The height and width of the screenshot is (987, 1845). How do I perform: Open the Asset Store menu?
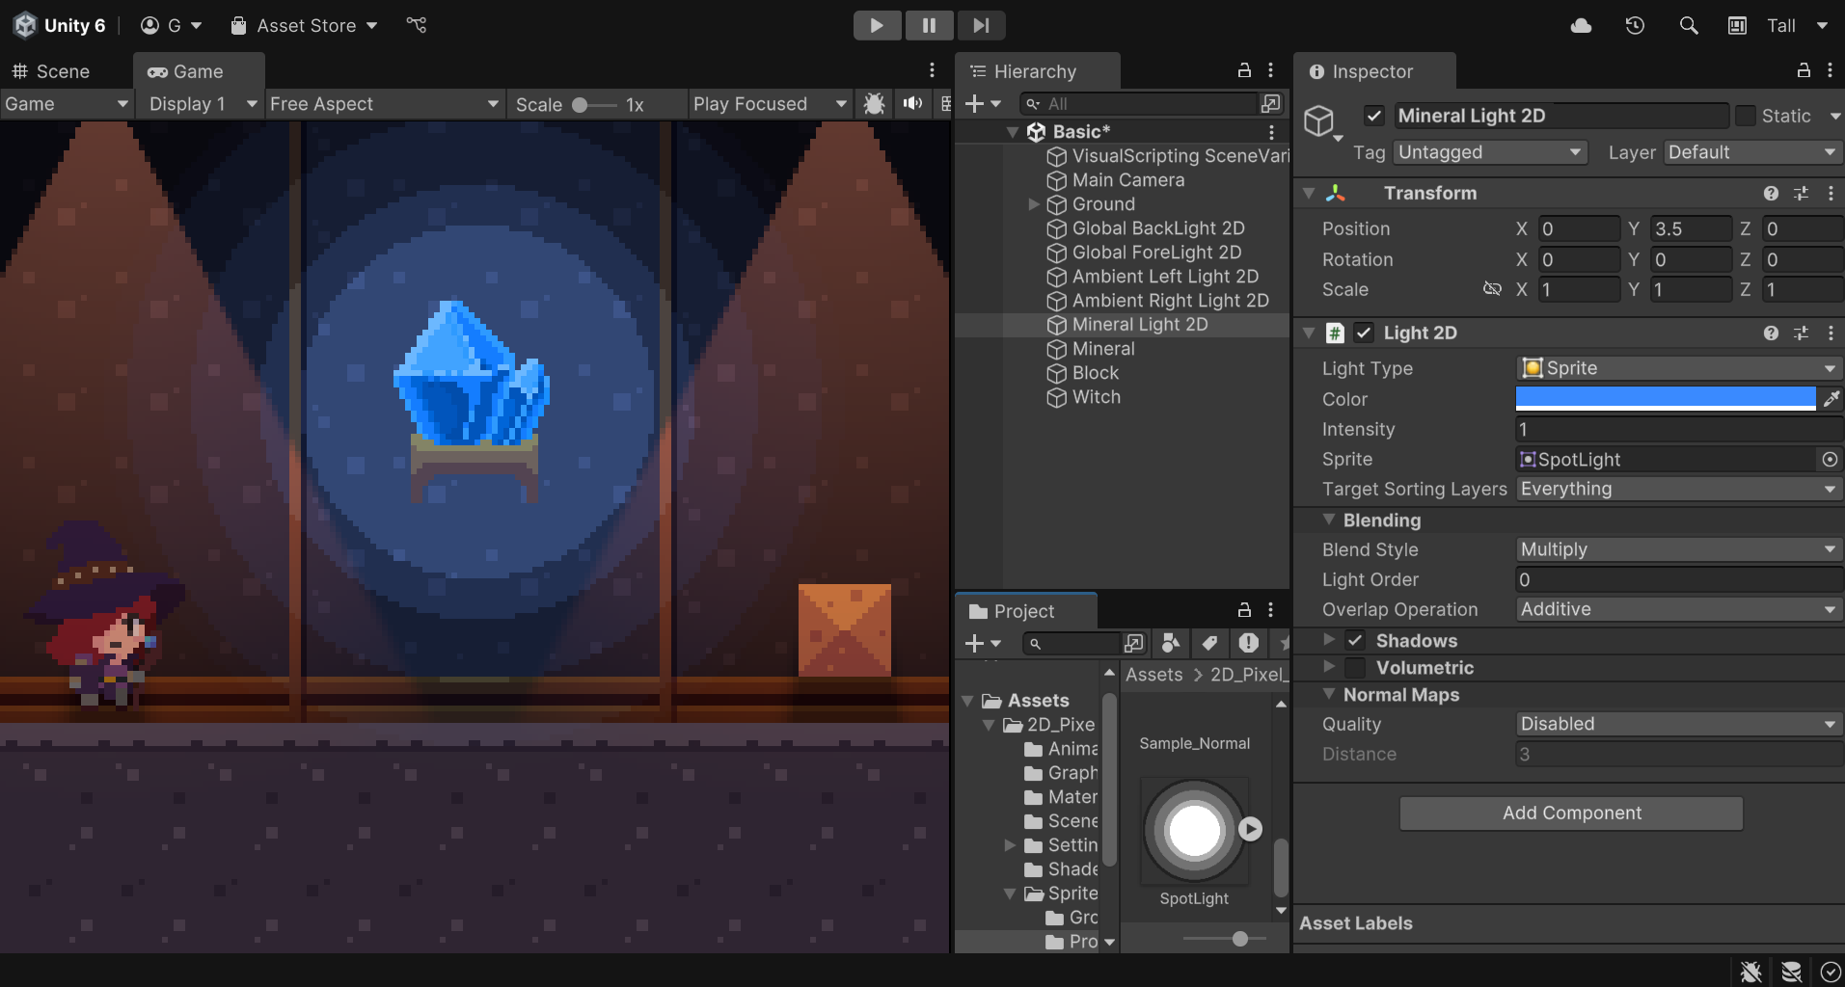pyautogui.click(x=305, y=26)
